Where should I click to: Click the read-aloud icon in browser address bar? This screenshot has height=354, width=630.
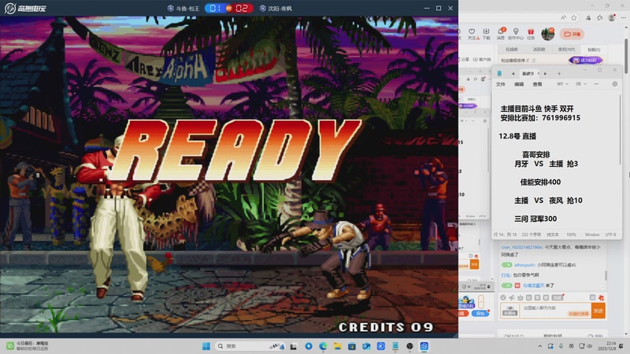[563, 17]
